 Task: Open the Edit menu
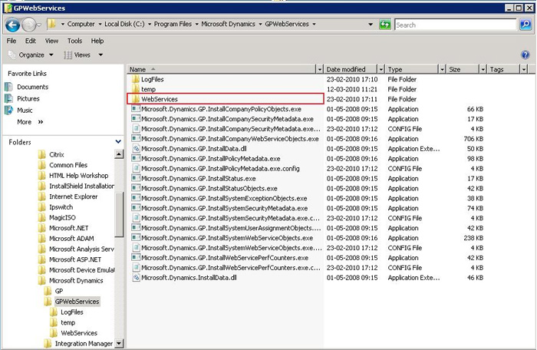pyautogui.click(x=31, y=41)
